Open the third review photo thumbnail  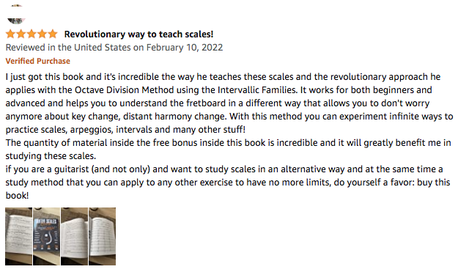tap(74, 236)
